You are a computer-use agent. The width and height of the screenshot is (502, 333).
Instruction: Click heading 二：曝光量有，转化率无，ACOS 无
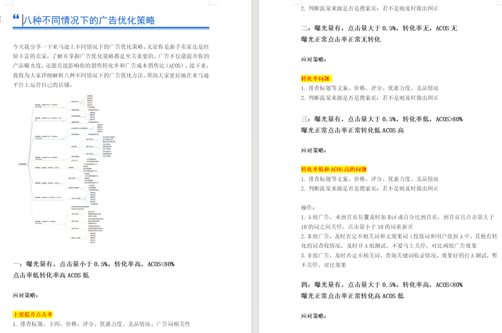point(379,28)
